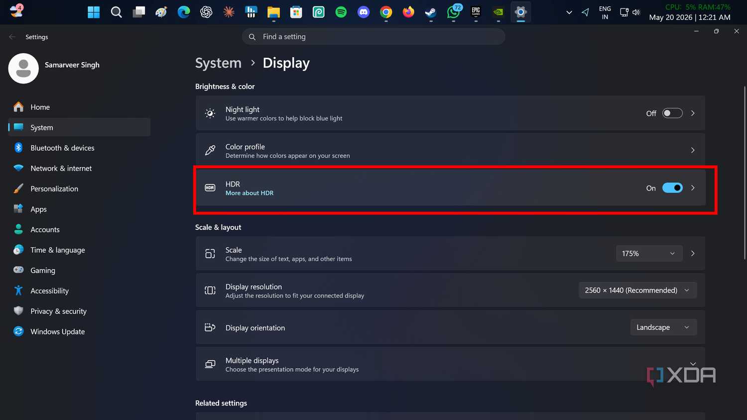Open custom Scale settings chevron
Viewport: 747px width, 420px height.
coord(693,253)
